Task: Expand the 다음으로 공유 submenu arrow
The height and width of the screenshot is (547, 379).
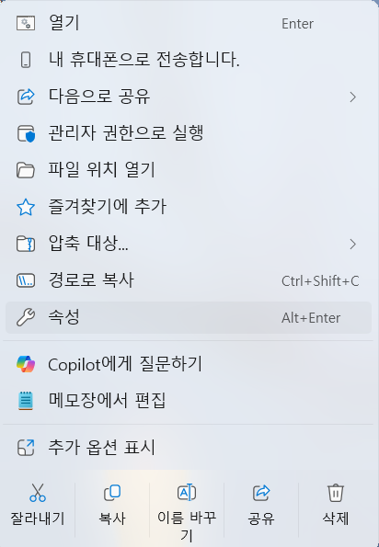Action: pos(353,97)
